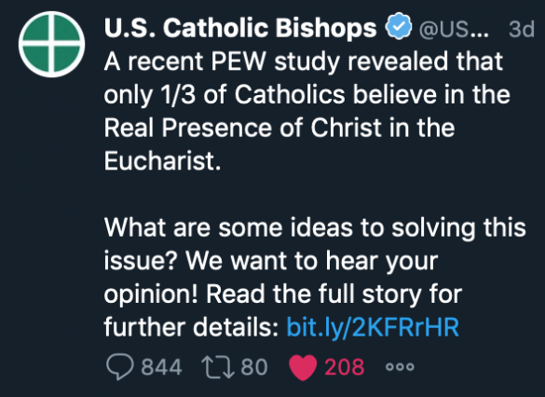Click the text line 'A recent PEW study revealed that'
Viewport: 545px width, 397px height.
click(304, 62)
